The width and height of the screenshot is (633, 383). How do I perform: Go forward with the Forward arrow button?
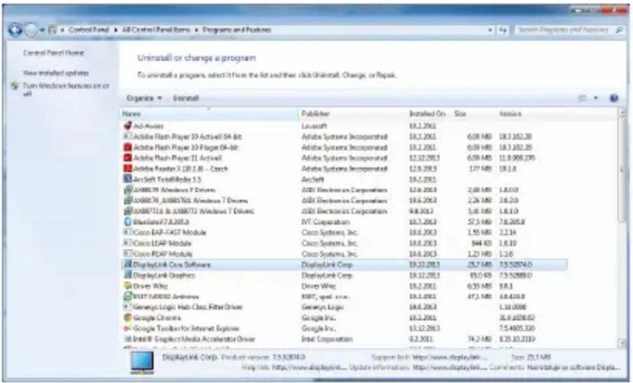(32, 30)
